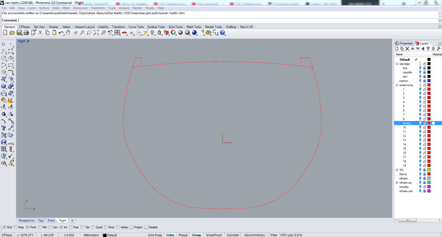Image resolution: width=442 pixels, height=237 pixels.
Task: Click the layer filter funnel icon
Action: [x=428, y=49]
